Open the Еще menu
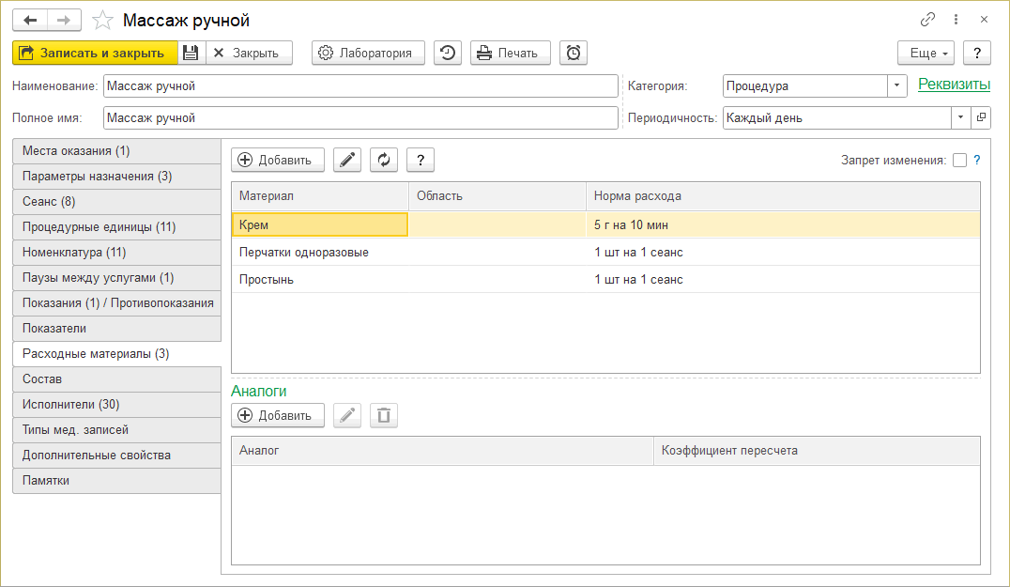1010x587 pixels. (926, 53)
